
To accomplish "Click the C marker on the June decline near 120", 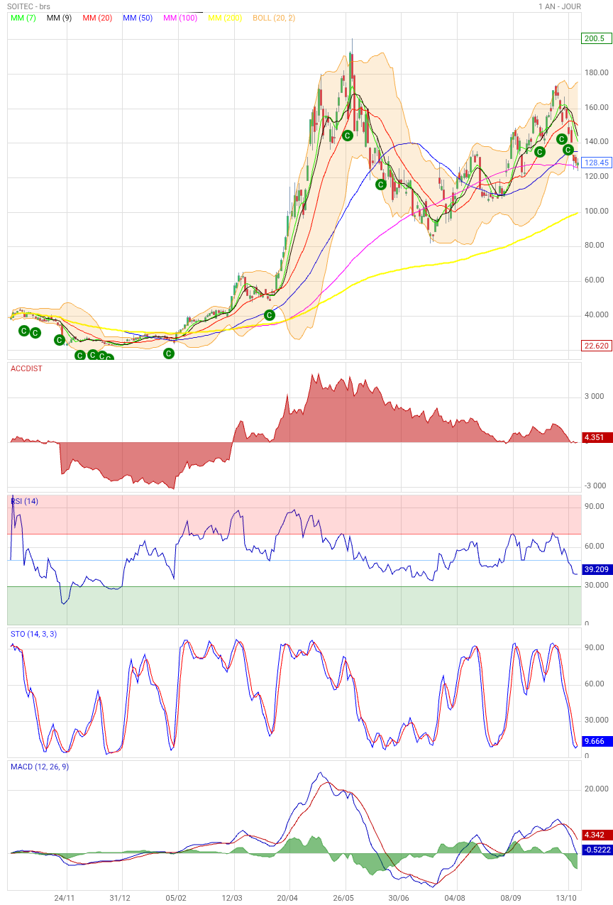I will [380, 185].
